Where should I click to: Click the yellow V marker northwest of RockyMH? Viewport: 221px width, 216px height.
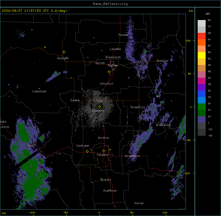[45, 47]
